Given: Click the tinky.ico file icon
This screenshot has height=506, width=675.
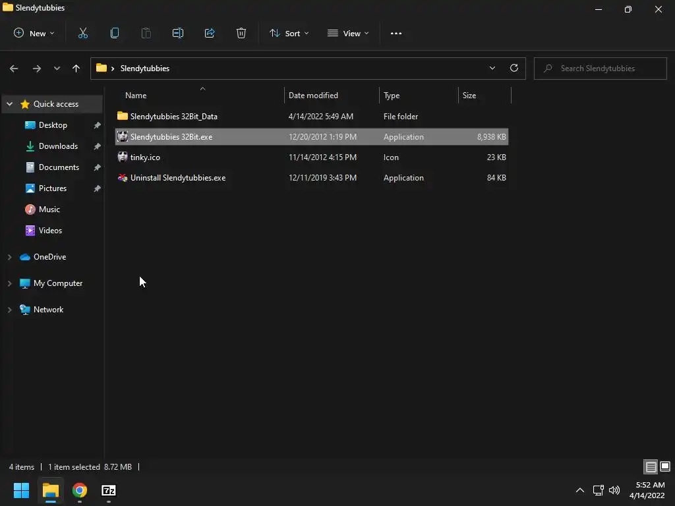Looking at the screenshot, I should 123,157.
